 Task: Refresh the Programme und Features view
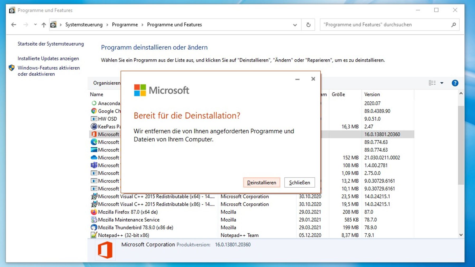pos(308,25)
